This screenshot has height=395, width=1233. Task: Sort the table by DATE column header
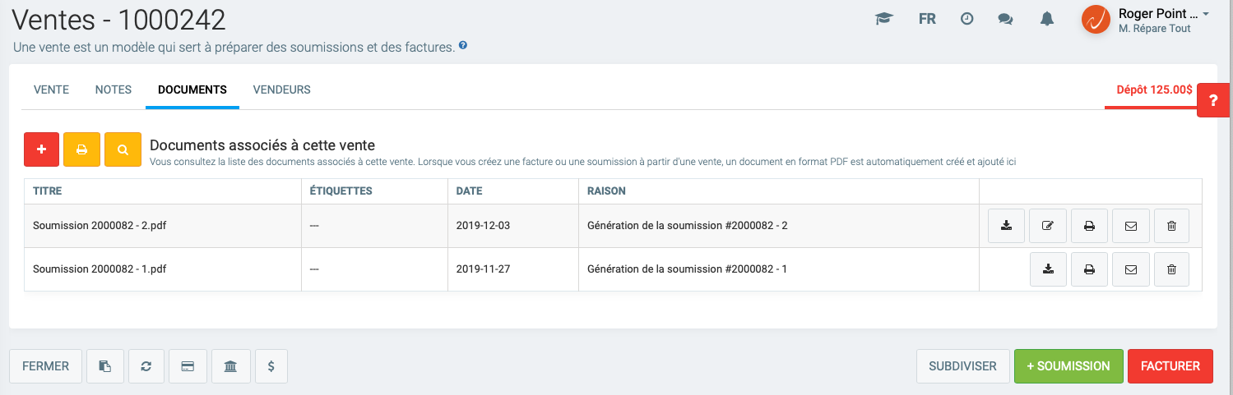[x=470, y=191]
